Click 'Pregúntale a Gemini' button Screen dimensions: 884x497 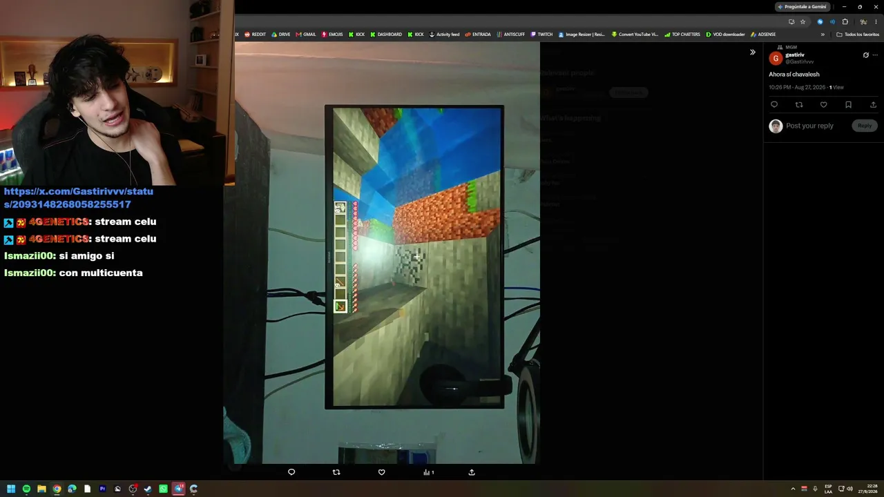click(x=802, y=7)
